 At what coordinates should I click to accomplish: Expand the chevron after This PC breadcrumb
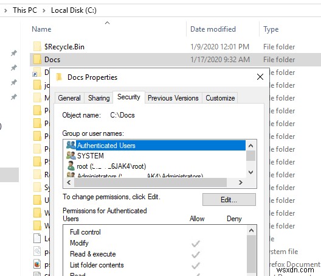tap(44, 10)
